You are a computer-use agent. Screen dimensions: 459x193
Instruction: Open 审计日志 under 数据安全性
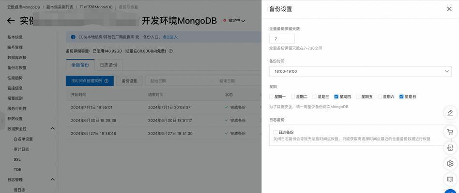point(21,149)
